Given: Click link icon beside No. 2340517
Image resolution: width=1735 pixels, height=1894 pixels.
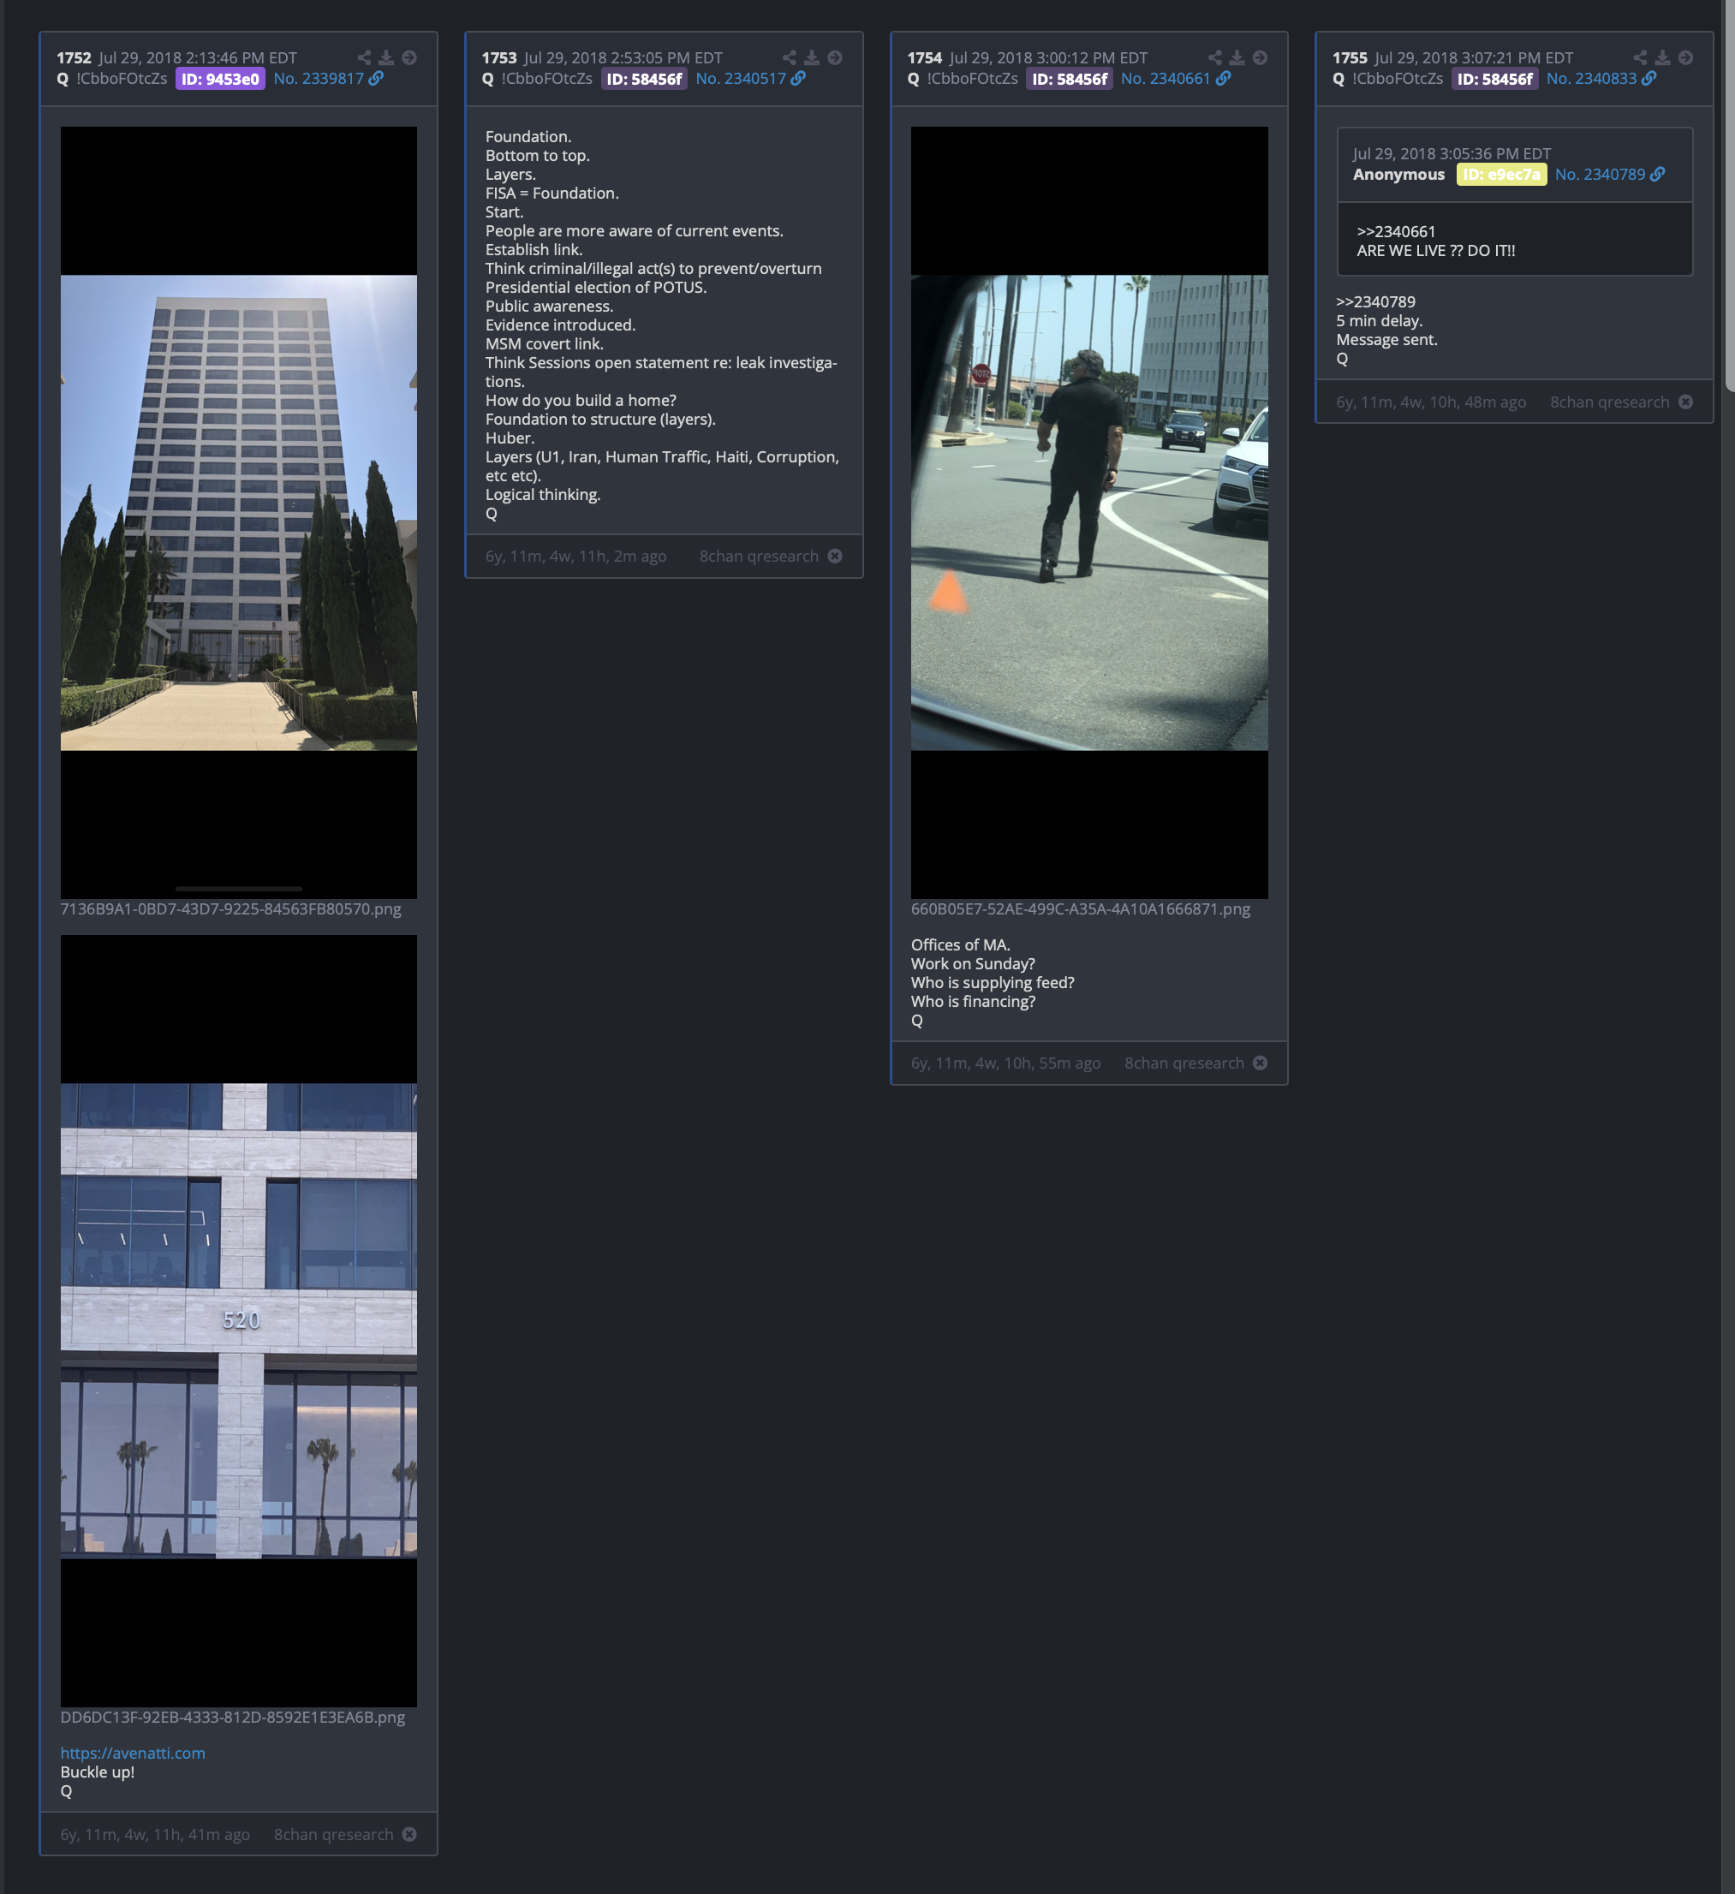Looking at the screenshot, I should click(x=798, y=78).
